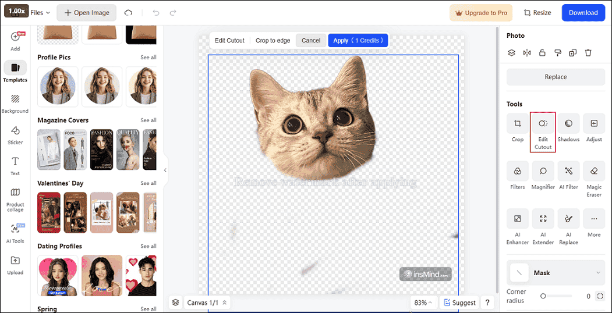The height and width of the screenshot is (313, 612).
Task: Select the pink heart dating profile template
Action: [58, 276]
